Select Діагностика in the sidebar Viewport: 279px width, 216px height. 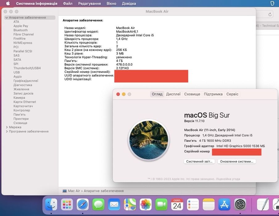pos(23,85)
